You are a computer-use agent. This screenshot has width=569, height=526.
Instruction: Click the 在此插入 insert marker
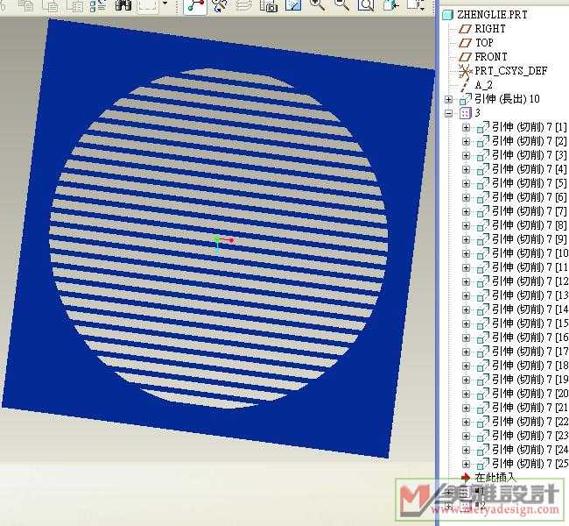[495, 478]
